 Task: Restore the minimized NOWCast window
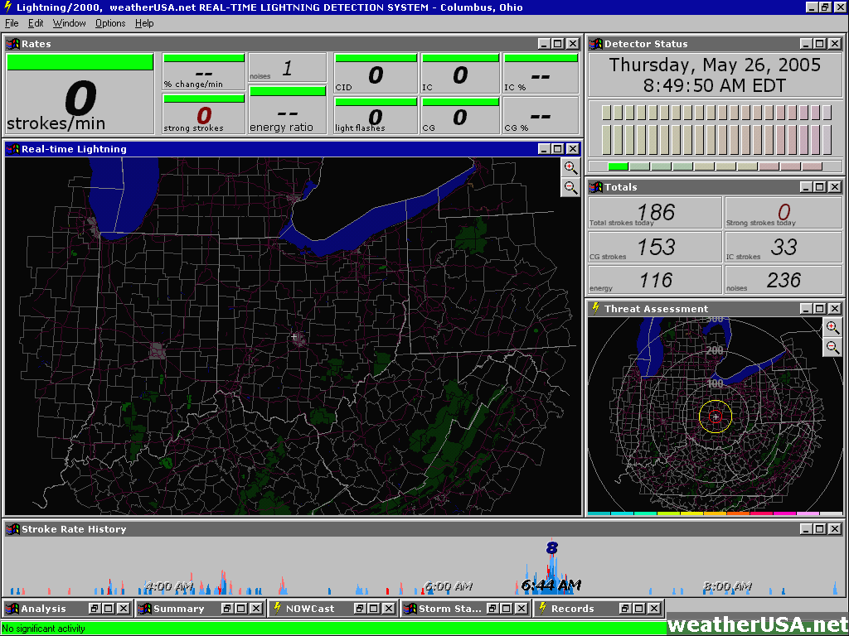pos(360,609)
